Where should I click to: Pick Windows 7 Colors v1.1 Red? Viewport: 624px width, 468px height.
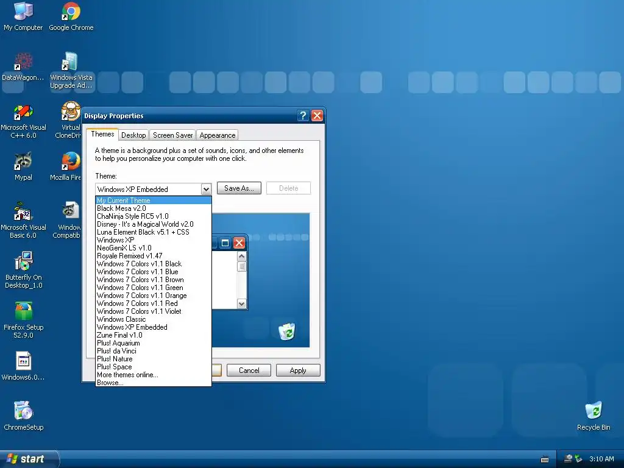(153, 303)
